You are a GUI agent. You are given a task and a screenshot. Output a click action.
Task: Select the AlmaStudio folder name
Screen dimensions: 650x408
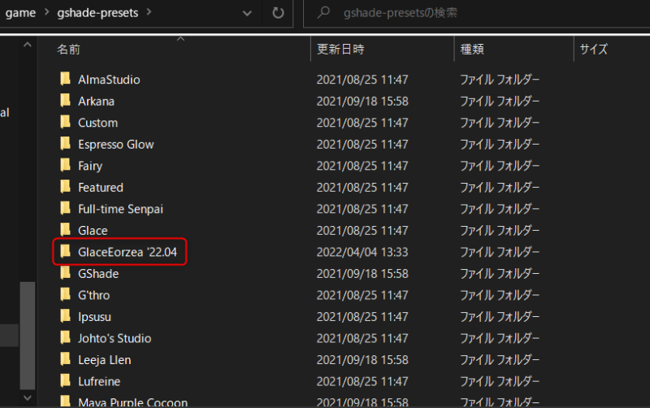109,79
